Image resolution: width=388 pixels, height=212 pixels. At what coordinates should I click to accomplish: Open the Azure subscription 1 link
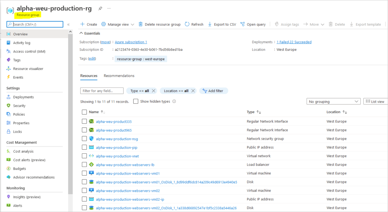tap(131, 42)
